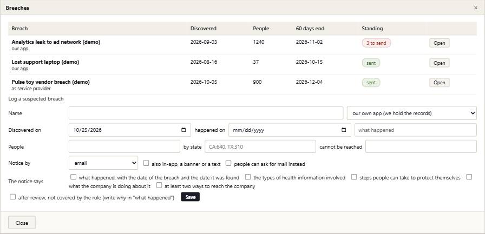This screenshot has height=234, width=485.
Task: Check 'steps people can take to protect themselves'
Action: click(x=354, y=177)
